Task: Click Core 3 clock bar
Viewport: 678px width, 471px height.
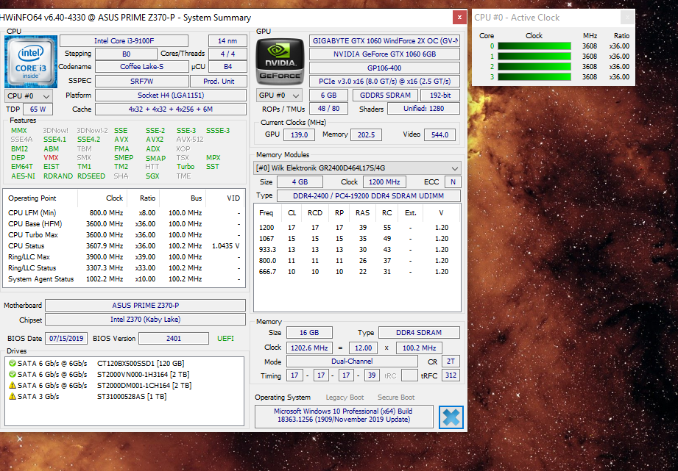Action: [x=534, y=77]
